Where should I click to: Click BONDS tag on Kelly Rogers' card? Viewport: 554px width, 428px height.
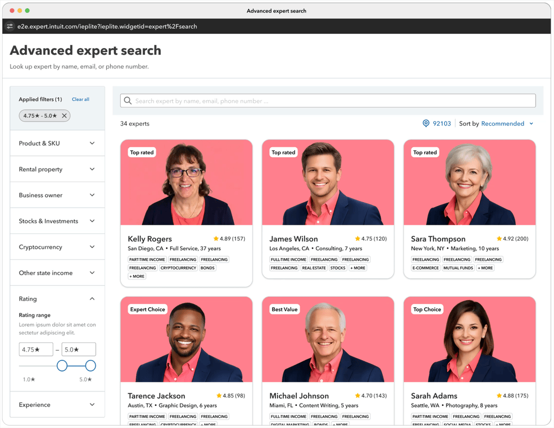click(x=207, y=267)
